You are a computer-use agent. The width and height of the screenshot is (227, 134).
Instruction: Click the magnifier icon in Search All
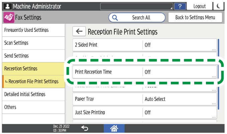tap(115, 17)
